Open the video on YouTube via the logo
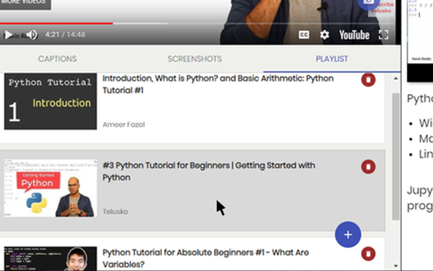The image size is (433, 271). (355, 35)
